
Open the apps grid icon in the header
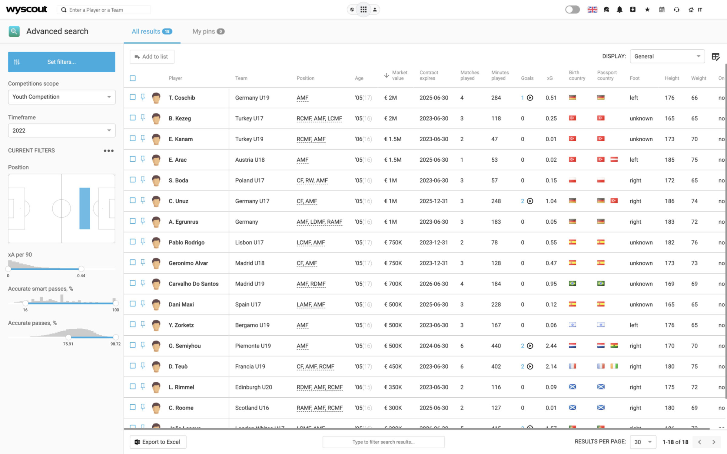363,9
